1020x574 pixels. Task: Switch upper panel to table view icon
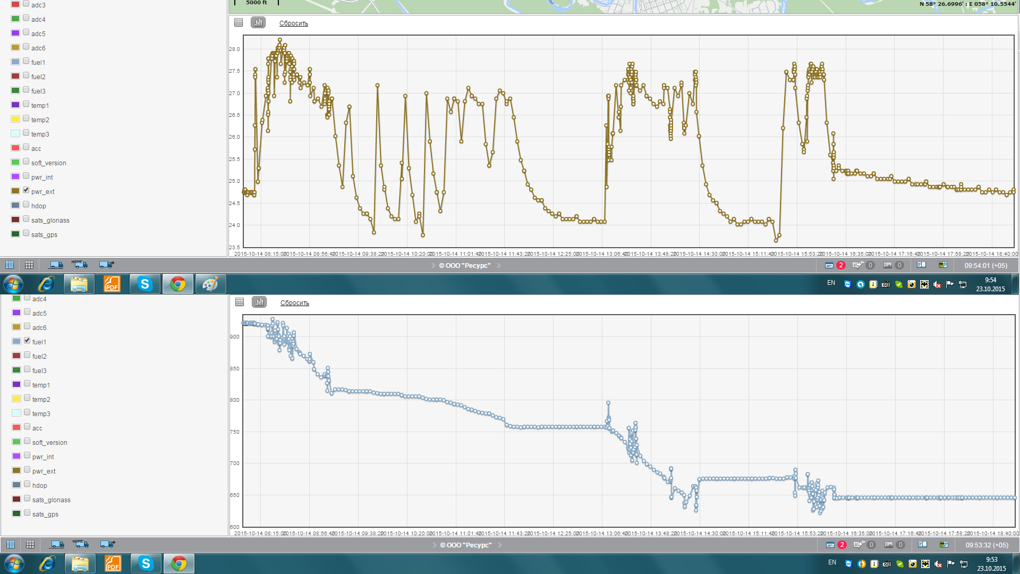(x=239, y=23)
